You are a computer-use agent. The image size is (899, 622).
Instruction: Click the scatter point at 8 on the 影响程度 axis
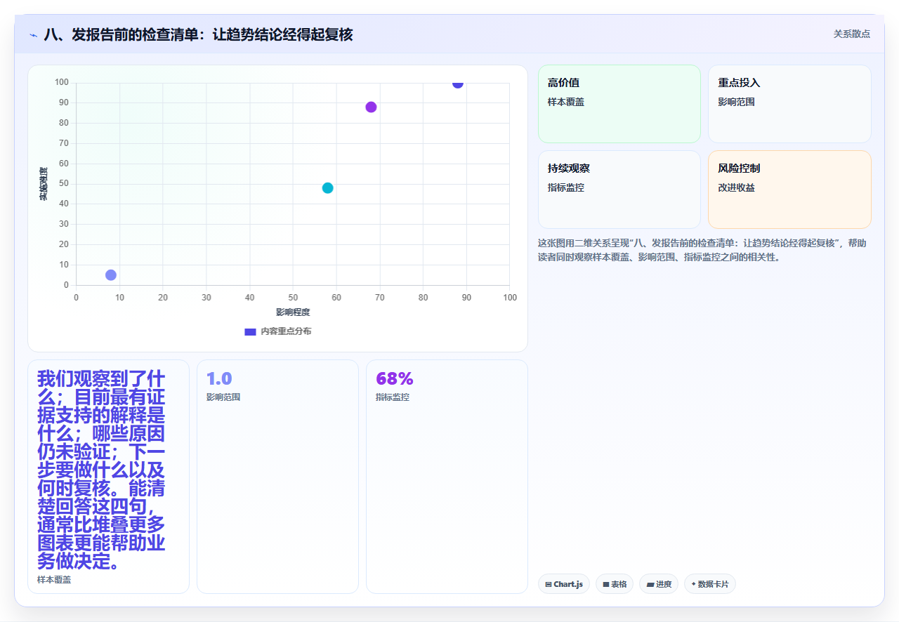click(111, 275)
